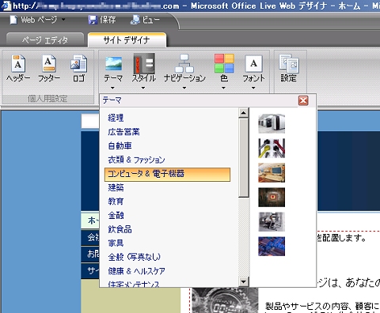The width and height of the screenshot is (380, 313).
Task: Select the 建築 theme category
Action: [116, 187]
